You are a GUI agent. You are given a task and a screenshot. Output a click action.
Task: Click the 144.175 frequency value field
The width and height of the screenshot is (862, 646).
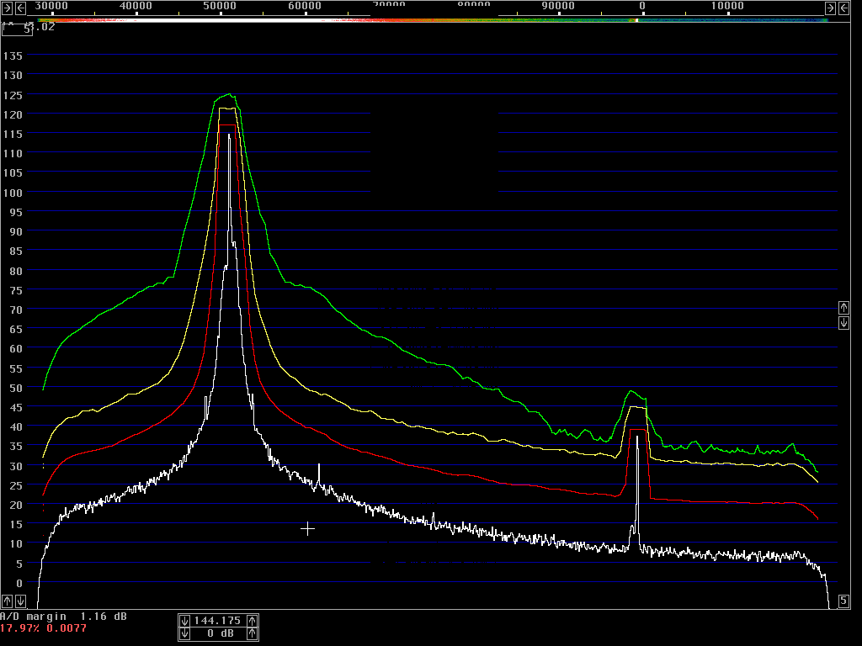pos(218,621)
